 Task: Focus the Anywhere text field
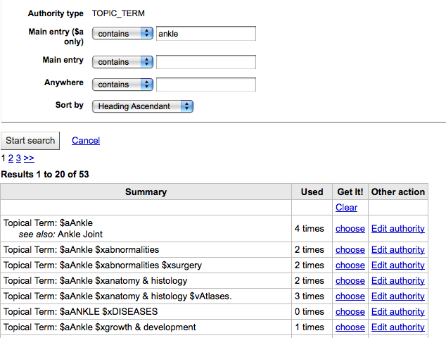pos(205,84)
